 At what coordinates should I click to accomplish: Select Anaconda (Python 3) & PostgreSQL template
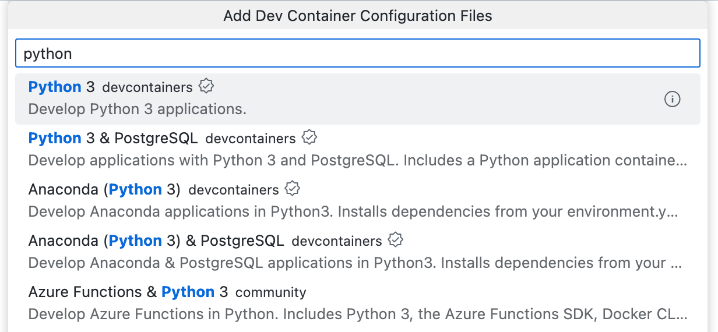pos(156,241)
